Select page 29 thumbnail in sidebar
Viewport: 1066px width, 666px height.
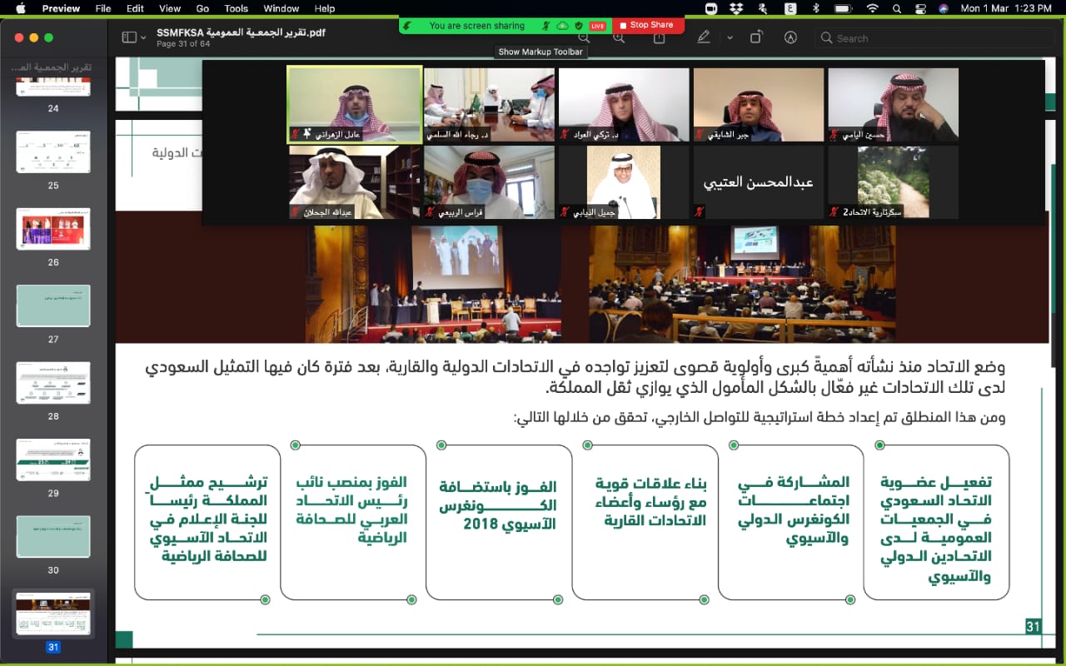(x=53, y=460)
